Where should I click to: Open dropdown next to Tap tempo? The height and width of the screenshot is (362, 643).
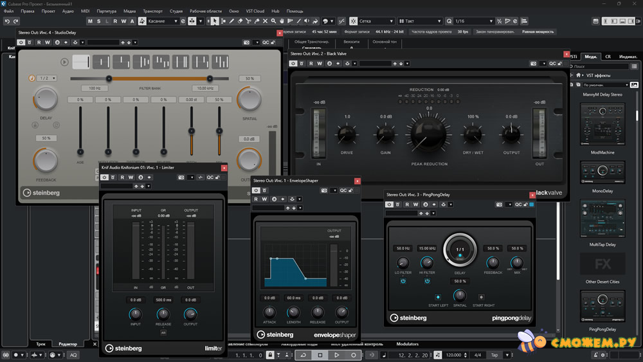(507, 355)
